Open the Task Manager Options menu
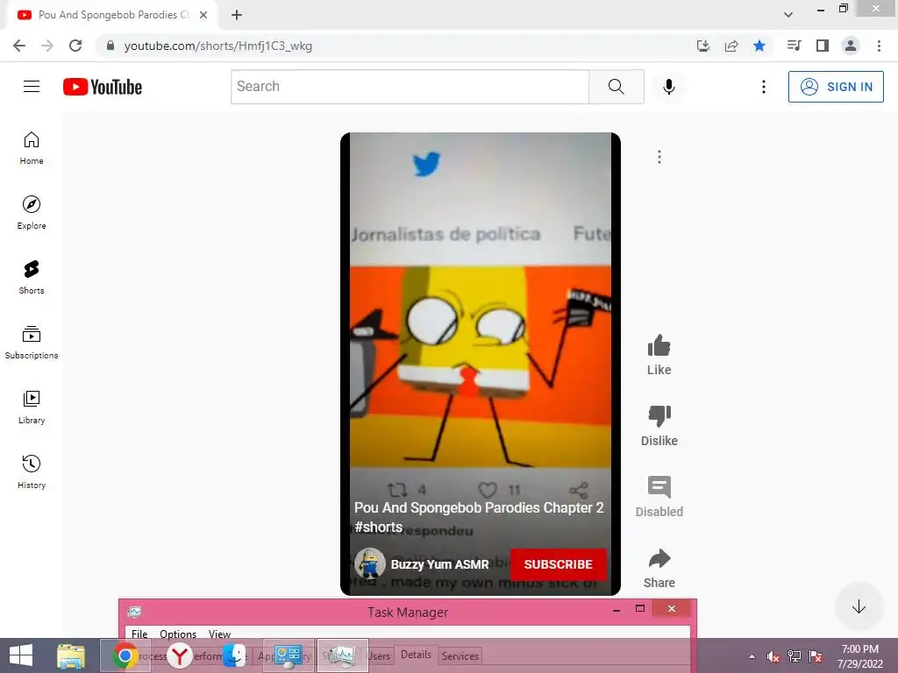Viewport: 898px width, 673px height. point(177,634)
